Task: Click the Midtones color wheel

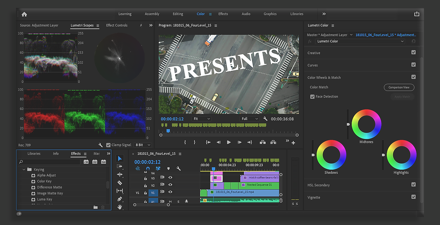Action: 366,124
